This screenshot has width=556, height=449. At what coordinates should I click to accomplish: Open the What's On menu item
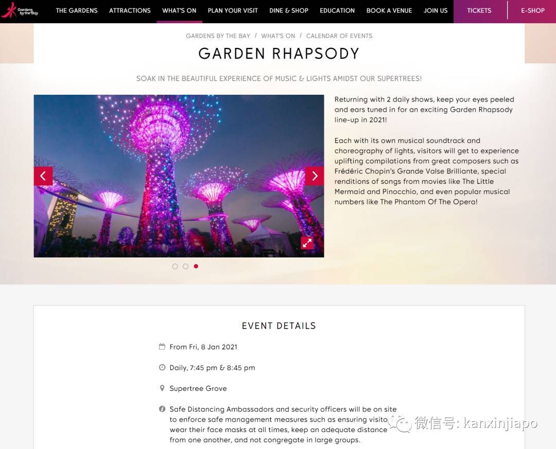[179, 11]
